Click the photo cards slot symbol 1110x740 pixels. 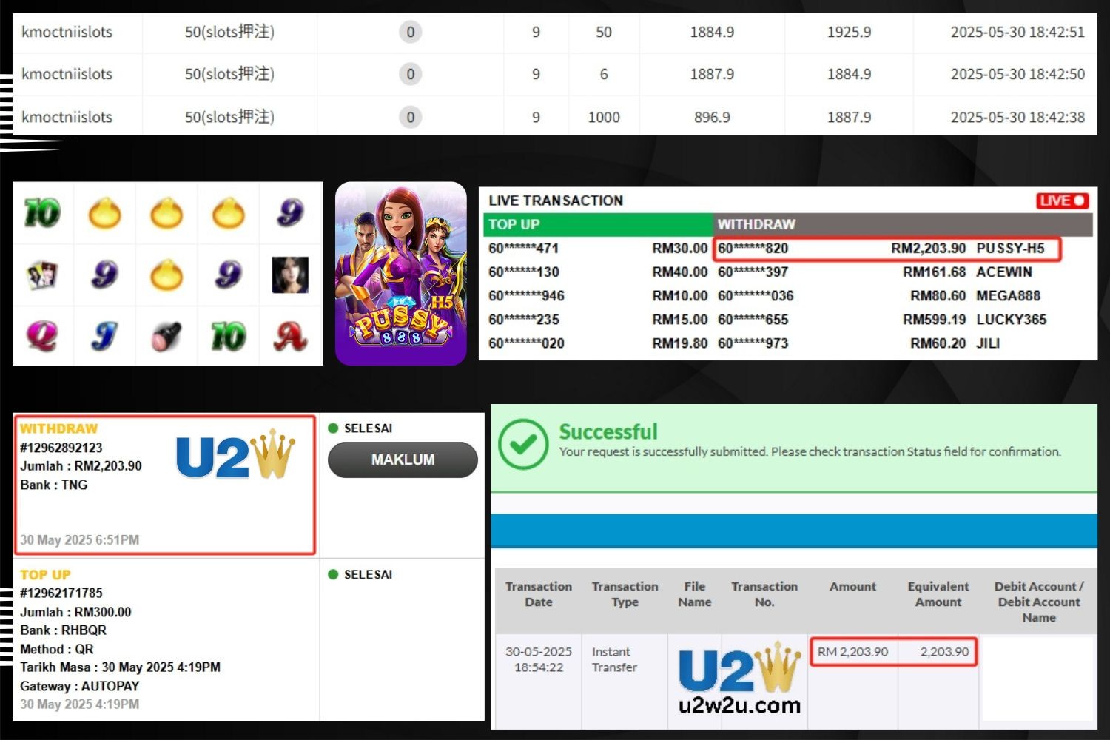pyautogui.click(x=42, y=275)
